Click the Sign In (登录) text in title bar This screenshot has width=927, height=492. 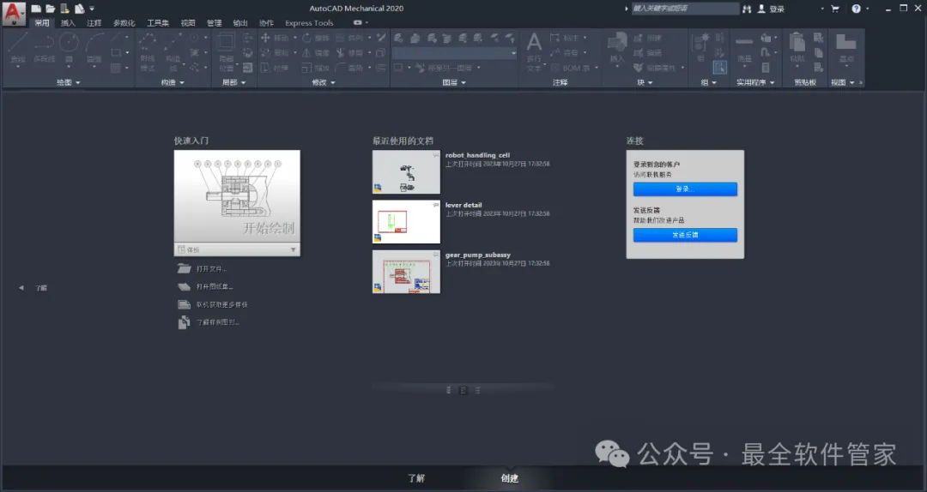coord(777,9)
